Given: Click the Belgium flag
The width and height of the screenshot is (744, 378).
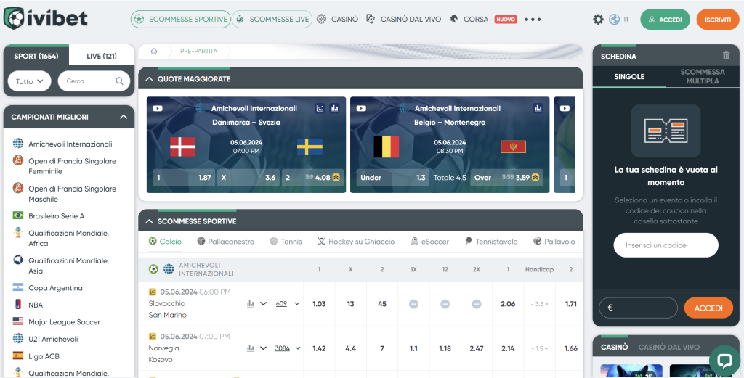Looking at the screenshot, I should (387, 147).
